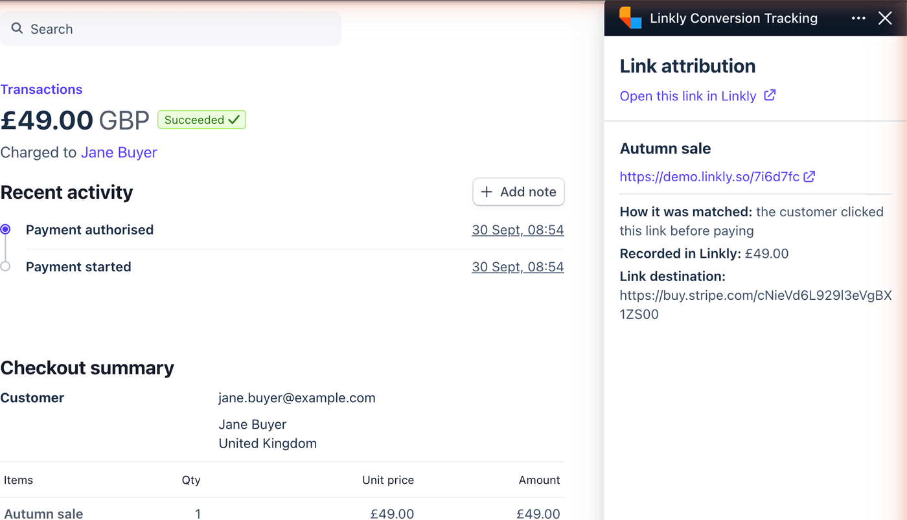Go to Transactions breadcrumb
Image resolution: width=907 pixels, height=520 pixels.
click(41, 89)
